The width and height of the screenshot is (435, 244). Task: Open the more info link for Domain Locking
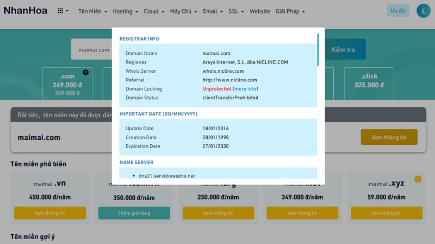(245, 89)
